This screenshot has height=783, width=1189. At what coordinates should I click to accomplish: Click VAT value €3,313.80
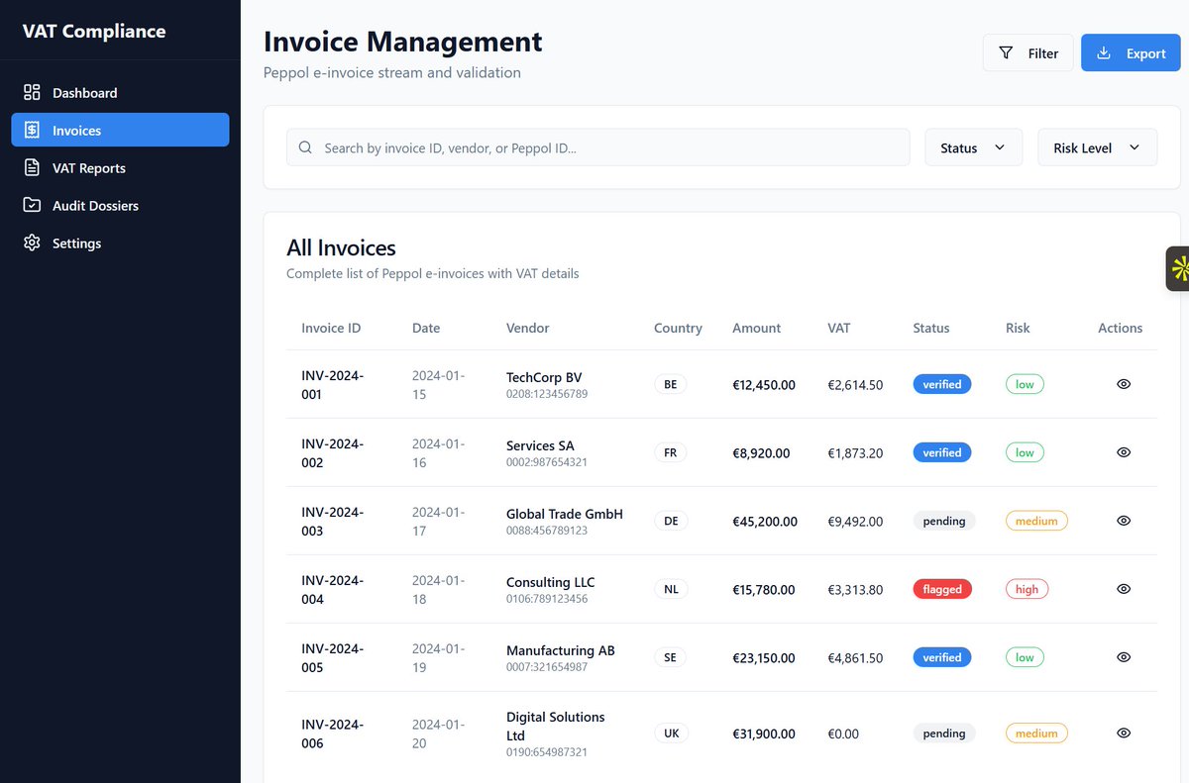click(x=855, y=589)
